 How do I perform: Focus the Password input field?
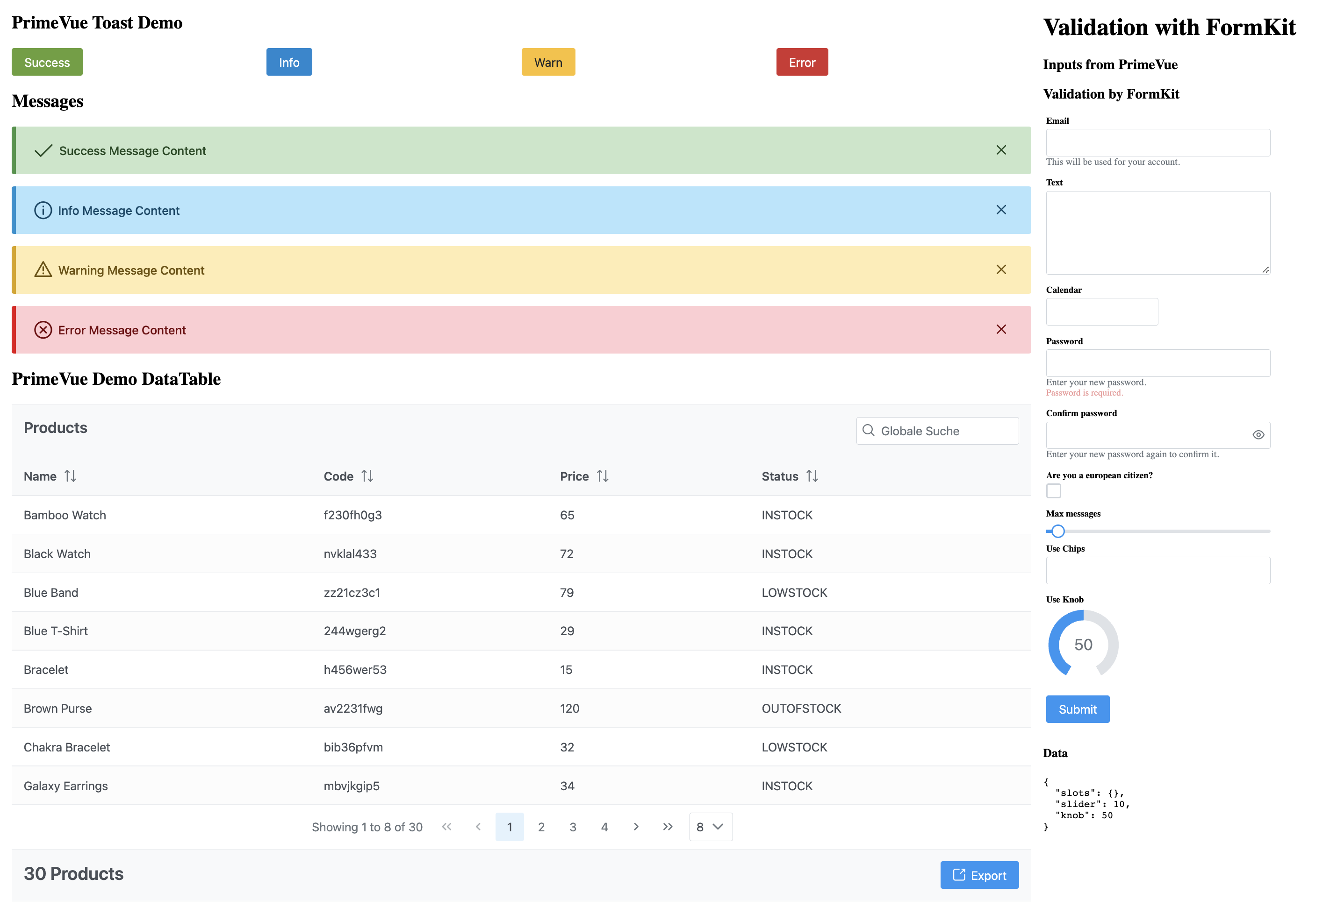click(1158, 363)
